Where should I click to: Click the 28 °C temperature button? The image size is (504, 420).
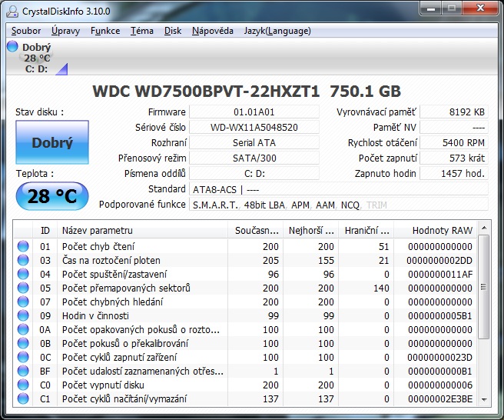tap(52, 196)
